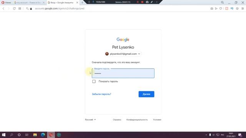Open the Конфиденциальность privacy link
Image resolution: width=246 pixels, height=138 pixels.
[x=137, y=120]
